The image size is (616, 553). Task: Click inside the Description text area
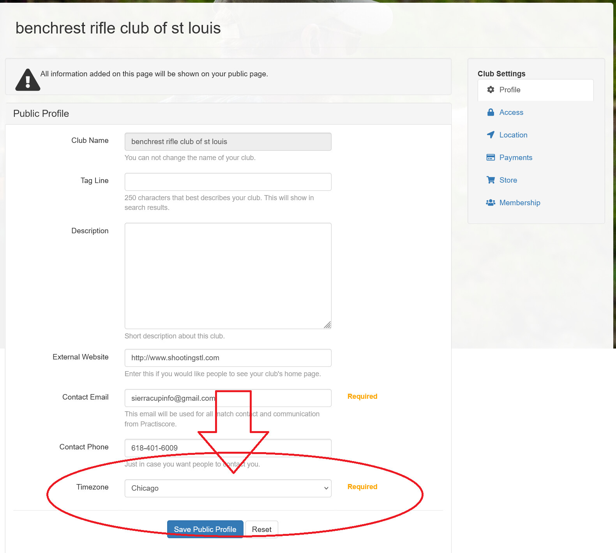point(228,276)
